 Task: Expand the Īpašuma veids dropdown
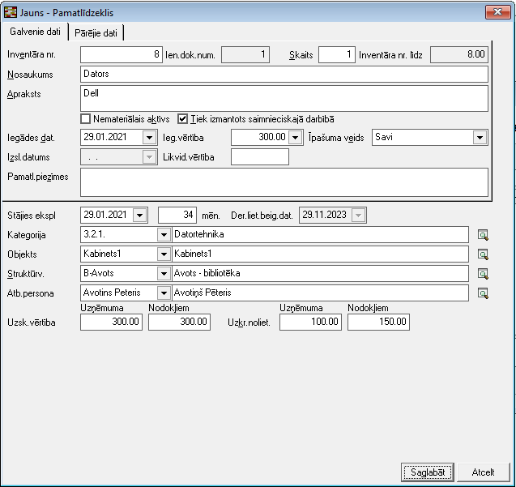pos(480,137)
